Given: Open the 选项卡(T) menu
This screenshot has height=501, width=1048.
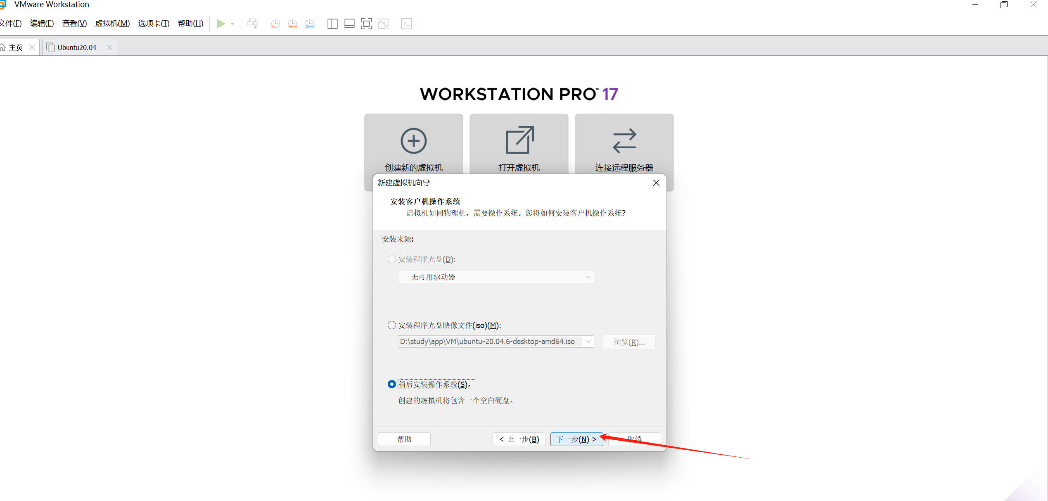Looking at the screenshot, I should coord(154,24).
